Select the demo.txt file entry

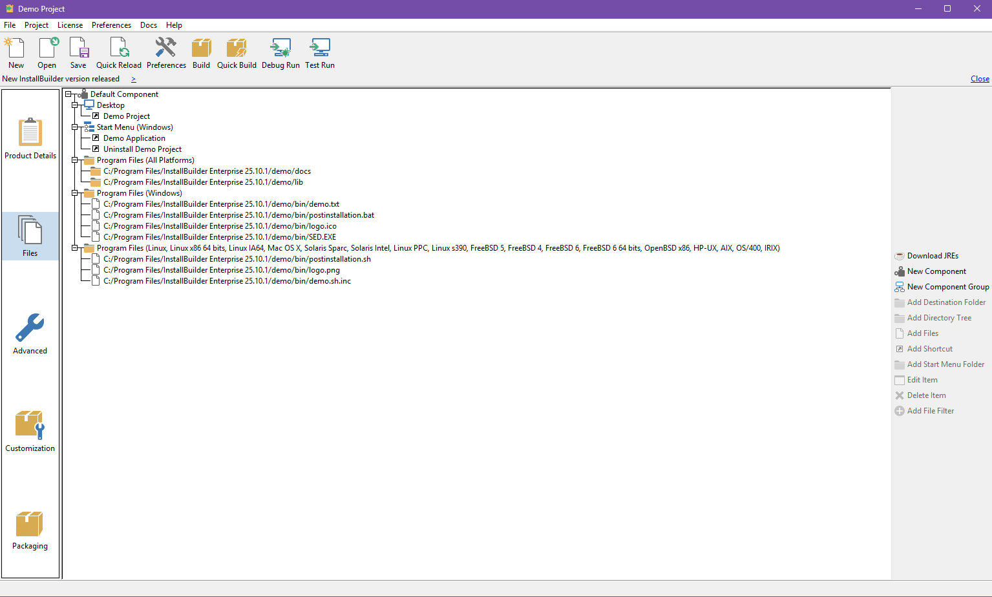pos(222,204)
